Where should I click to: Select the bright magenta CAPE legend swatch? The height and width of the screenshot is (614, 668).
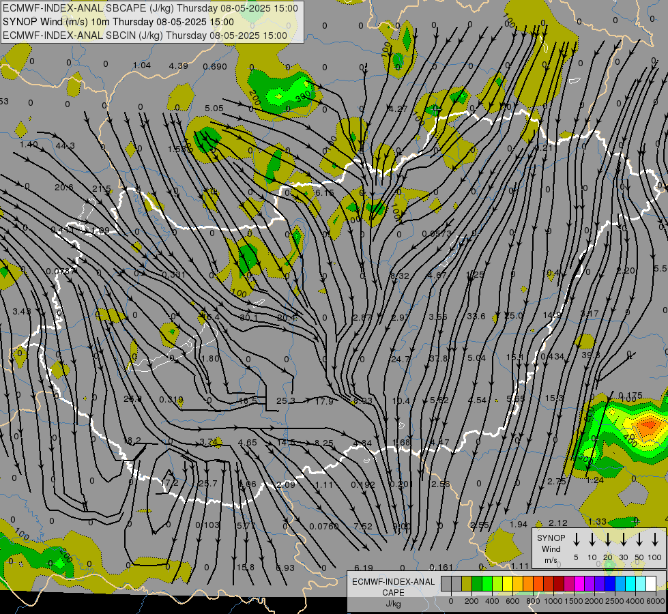coord(580,583)
